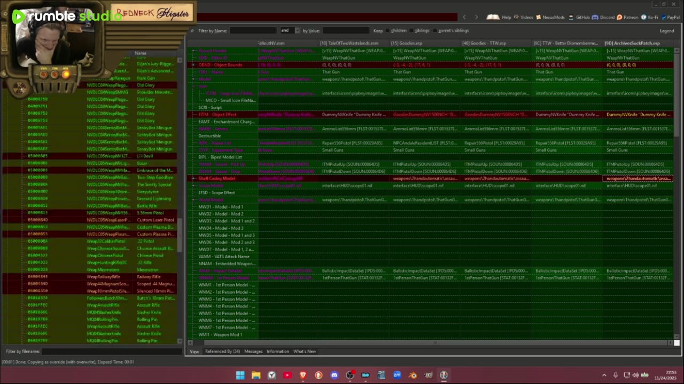This screenshot has width=684, height=384.
Task: Switch to the View tab
Action: [x=194, y=351]
